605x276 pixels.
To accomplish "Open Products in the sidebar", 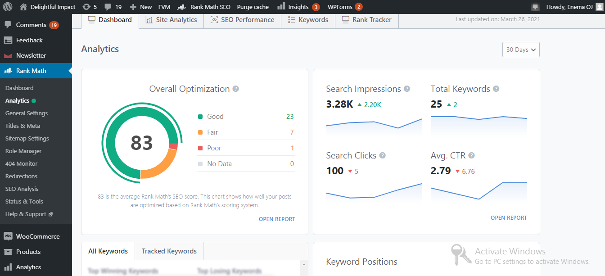I will (36, 252).
